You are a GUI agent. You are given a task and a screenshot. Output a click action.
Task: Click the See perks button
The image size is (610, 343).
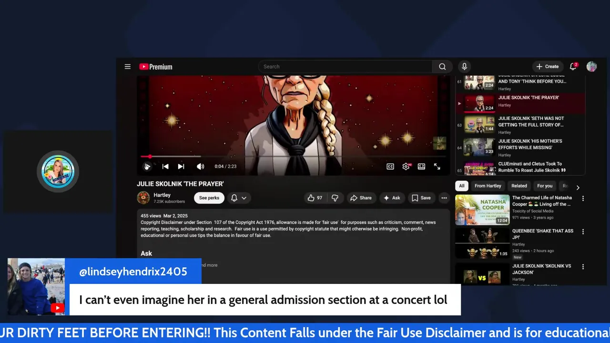click(x=209, y=198)
